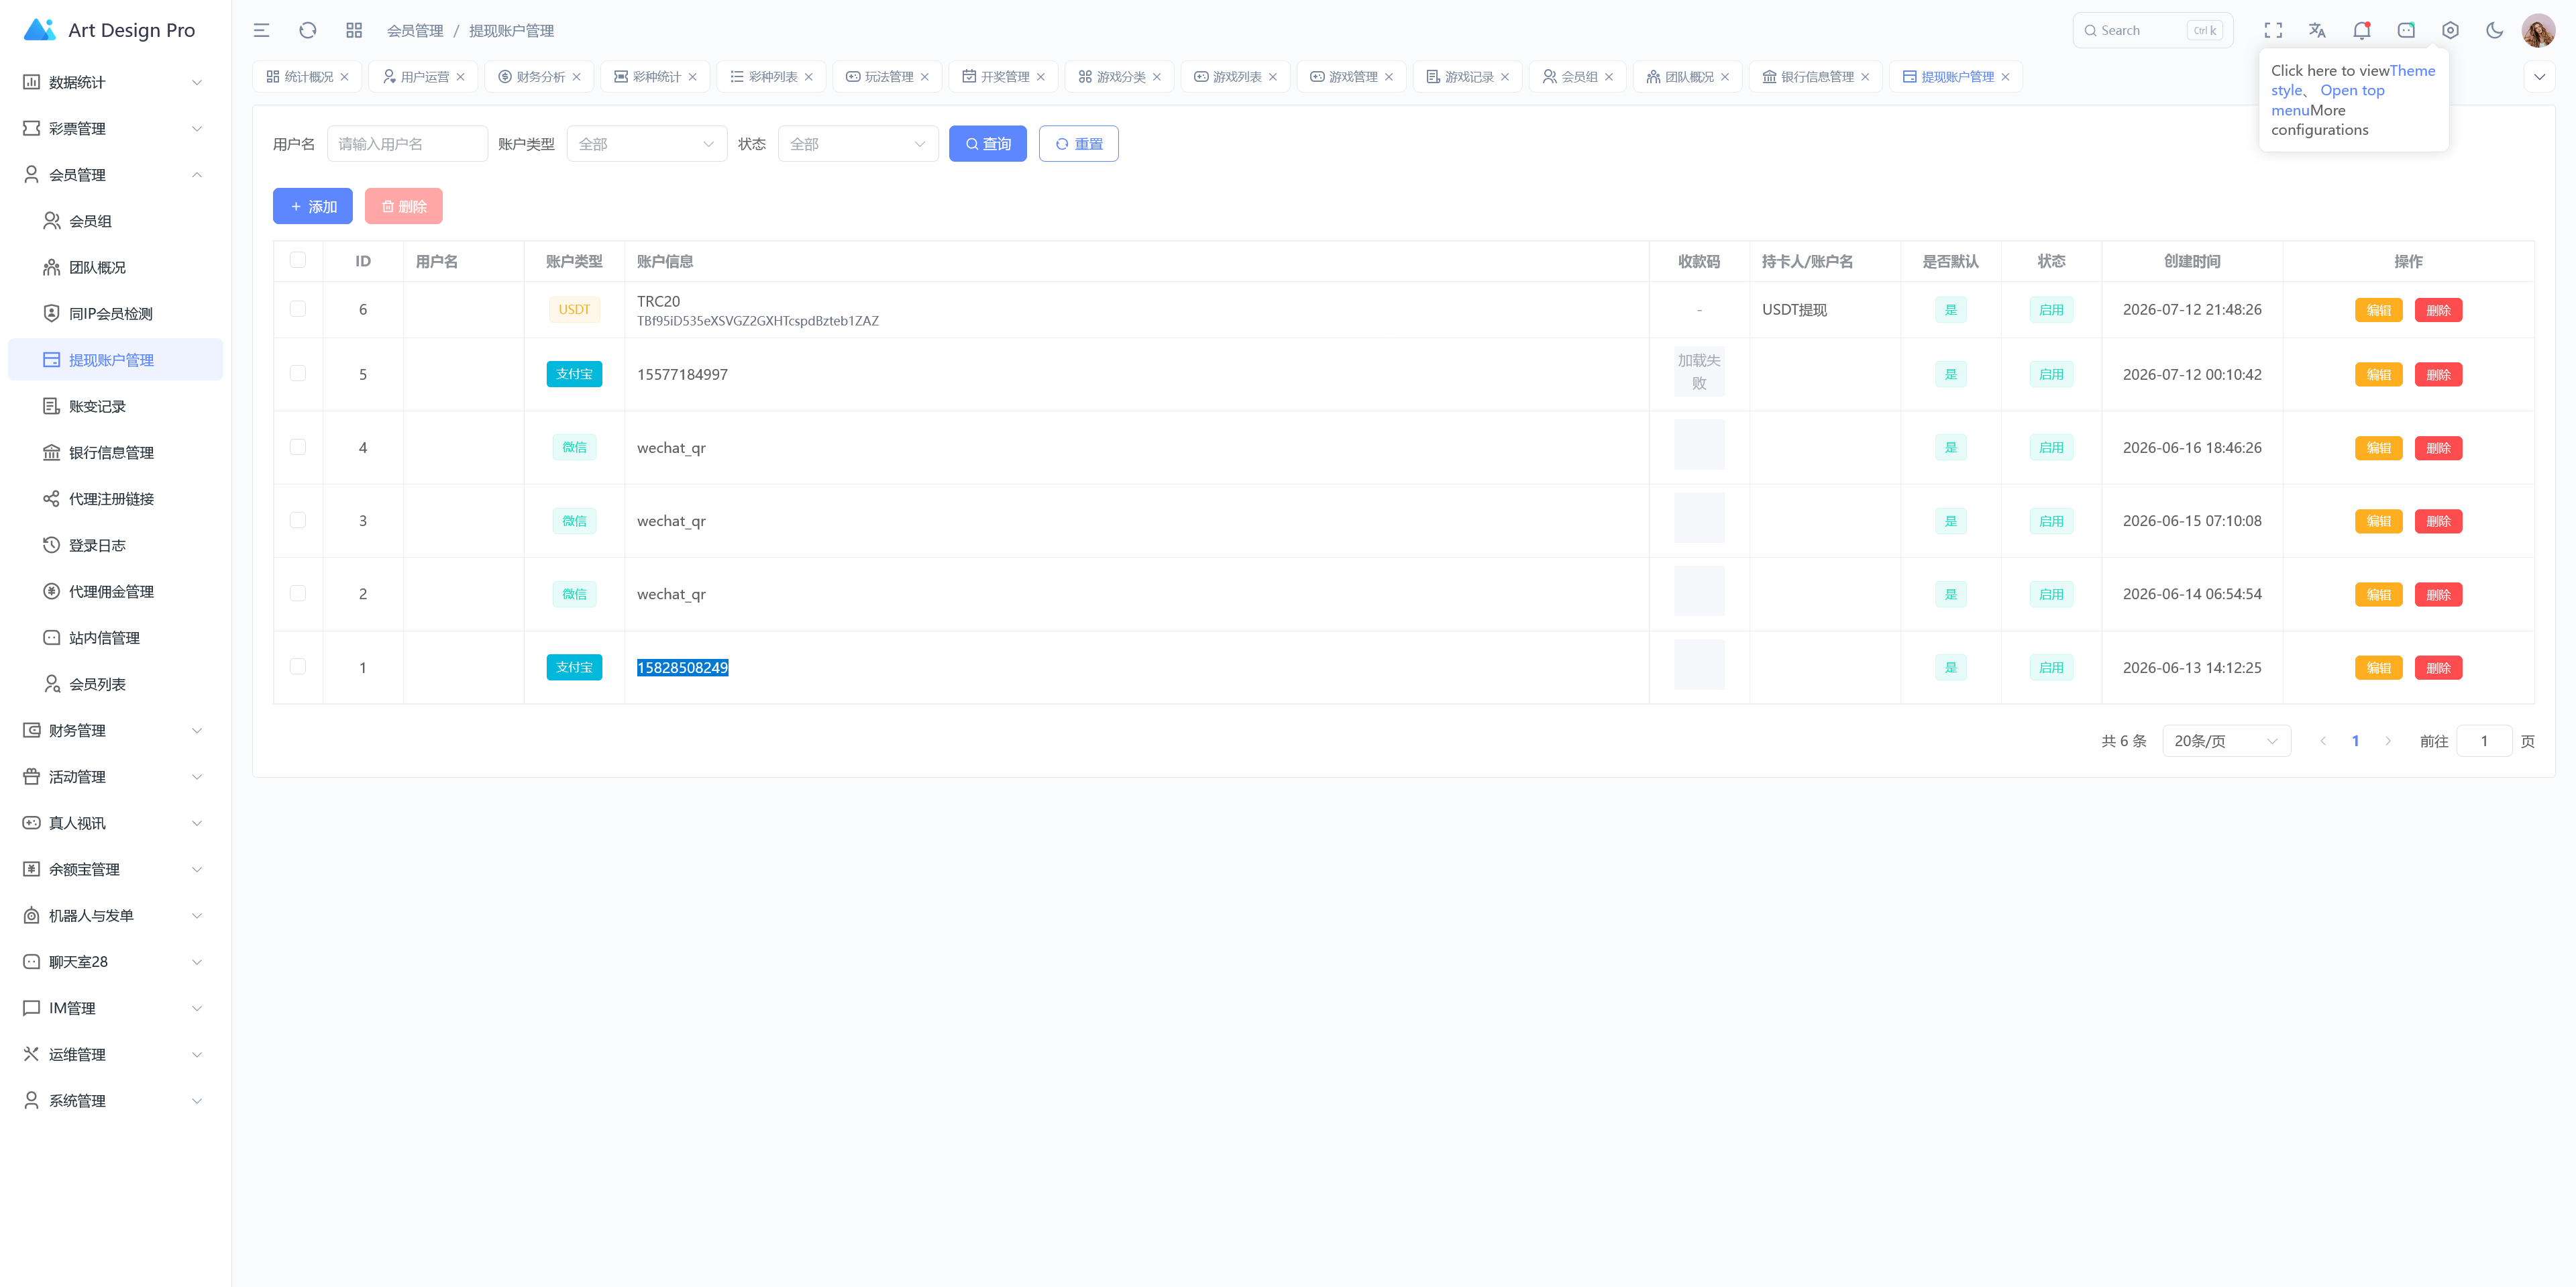Open the 状态 filter dropdown
The image size is (2576, 1287).
[858, 144]
